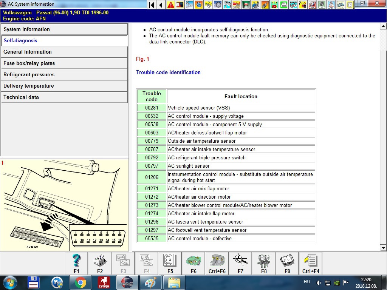Open File Explorer from the taskbar
The height and width of the screenshot is (290, 387).
point(174,282)
